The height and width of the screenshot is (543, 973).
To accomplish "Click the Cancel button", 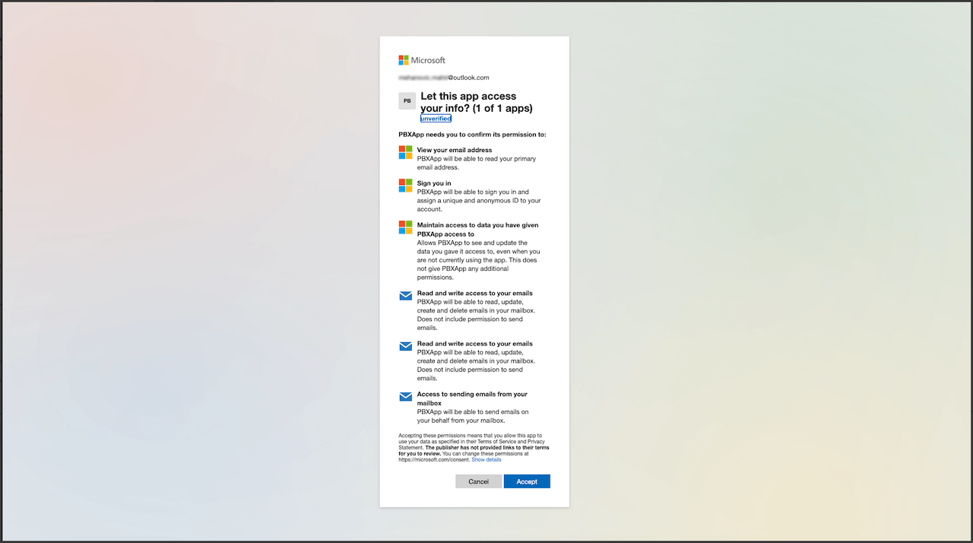I will coord(478,481).
